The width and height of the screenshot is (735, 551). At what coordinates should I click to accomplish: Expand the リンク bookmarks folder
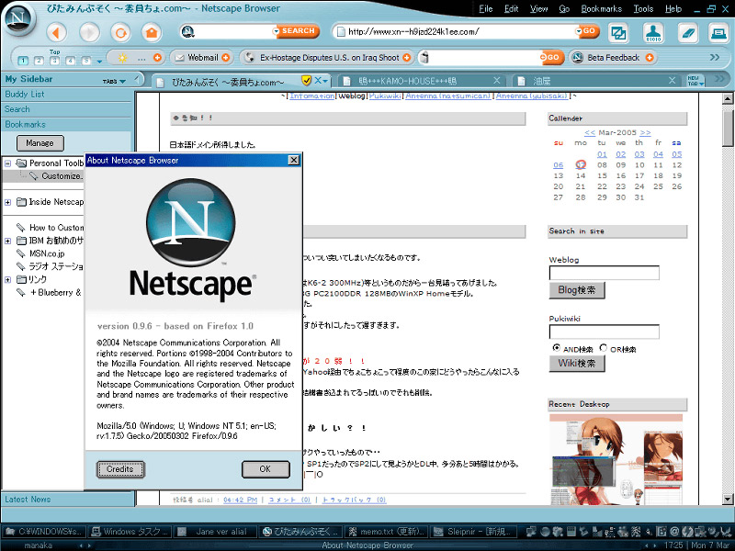tap(7, 280)
